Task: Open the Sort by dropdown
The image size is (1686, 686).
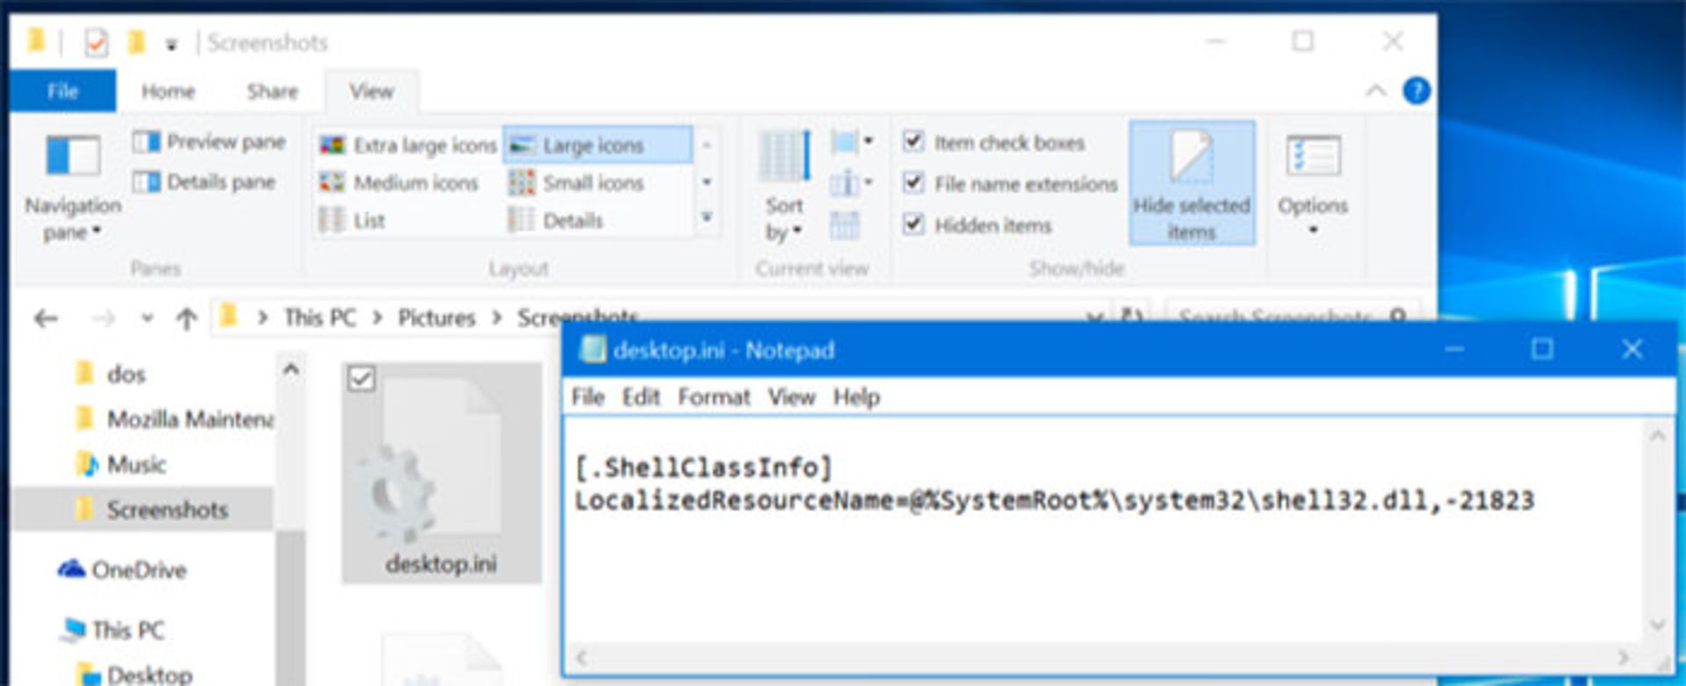Action: point(783,219)
